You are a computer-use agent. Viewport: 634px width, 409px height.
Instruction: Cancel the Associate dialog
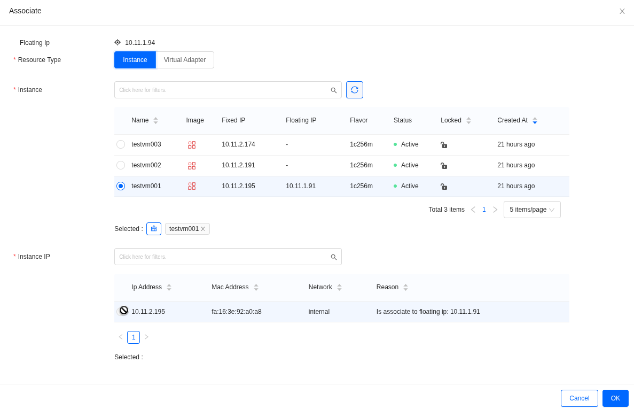click(x=579, y=398)
